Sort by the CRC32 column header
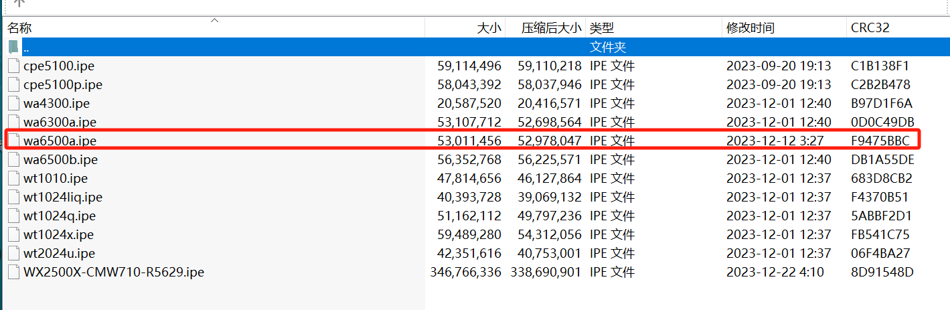Screen dimensions: 950x310 870,28
